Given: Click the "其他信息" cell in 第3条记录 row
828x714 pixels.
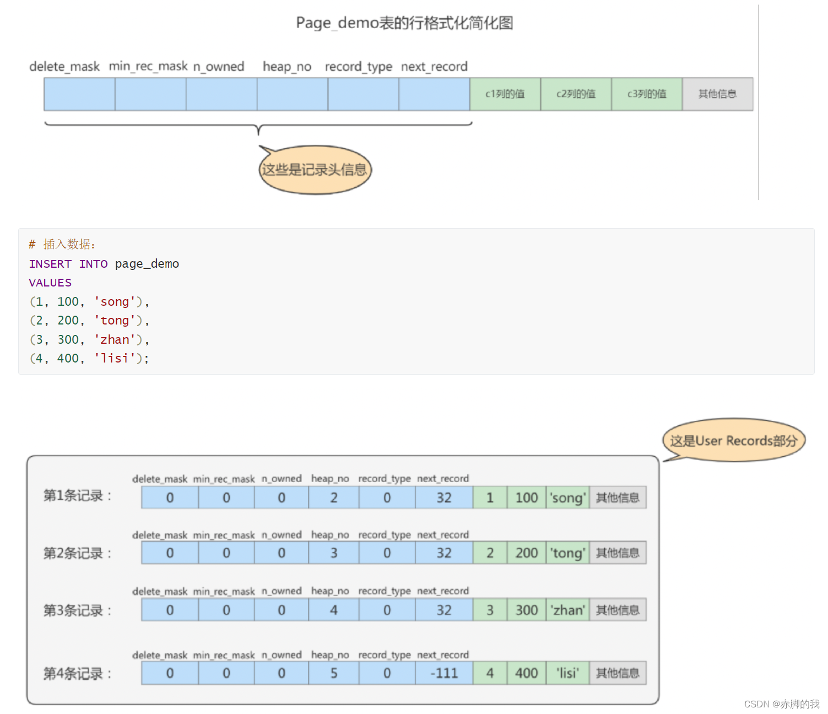Looking at the screenshot, I should click(618, 610).
